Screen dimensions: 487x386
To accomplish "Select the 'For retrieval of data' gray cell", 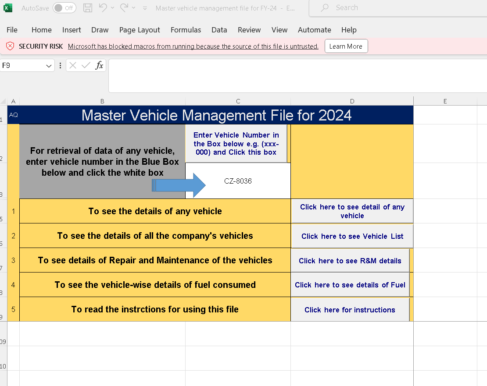I will 102,162.
